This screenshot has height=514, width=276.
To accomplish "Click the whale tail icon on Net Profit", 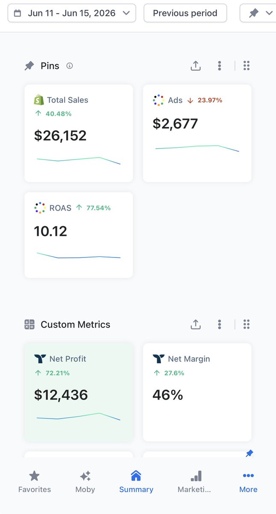I will pyautogui.click(x=39, y=359).
